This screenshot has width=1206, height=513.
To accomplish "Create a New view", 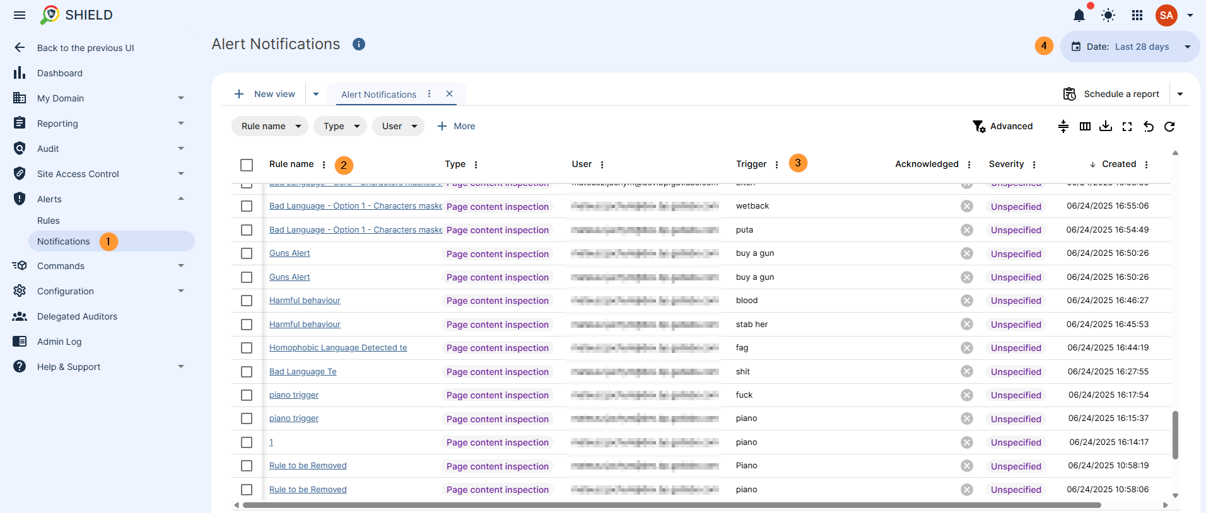I will pos(264,94).
